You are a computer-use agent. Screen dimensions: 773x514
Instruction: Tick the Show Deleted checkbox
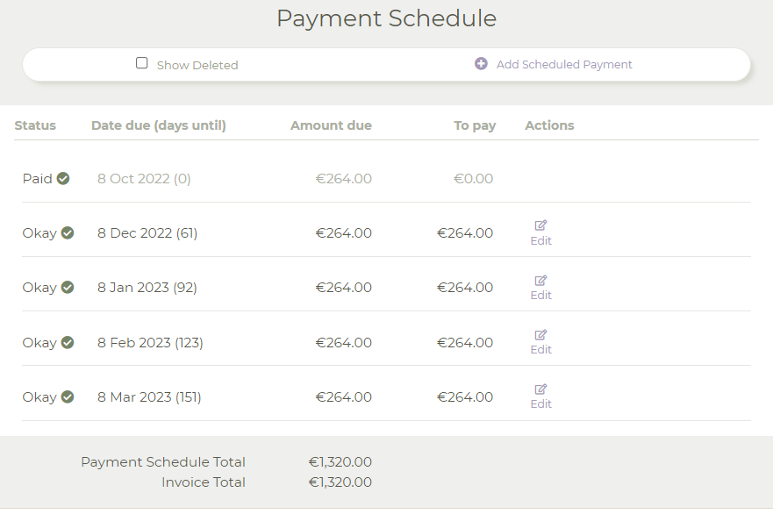[141, 63]
